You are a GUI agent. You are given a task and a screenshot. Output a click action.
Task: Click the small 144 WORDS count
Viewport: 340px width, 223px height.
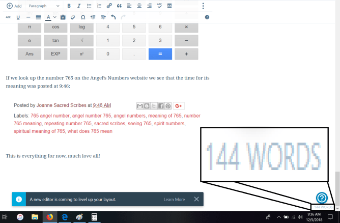point(323,207)
